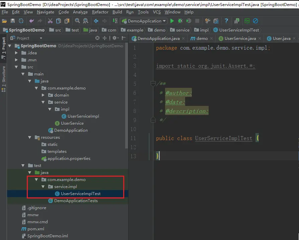Expand the .idea folder
Screen dimensions: 299x240
(x=16, y=53)
